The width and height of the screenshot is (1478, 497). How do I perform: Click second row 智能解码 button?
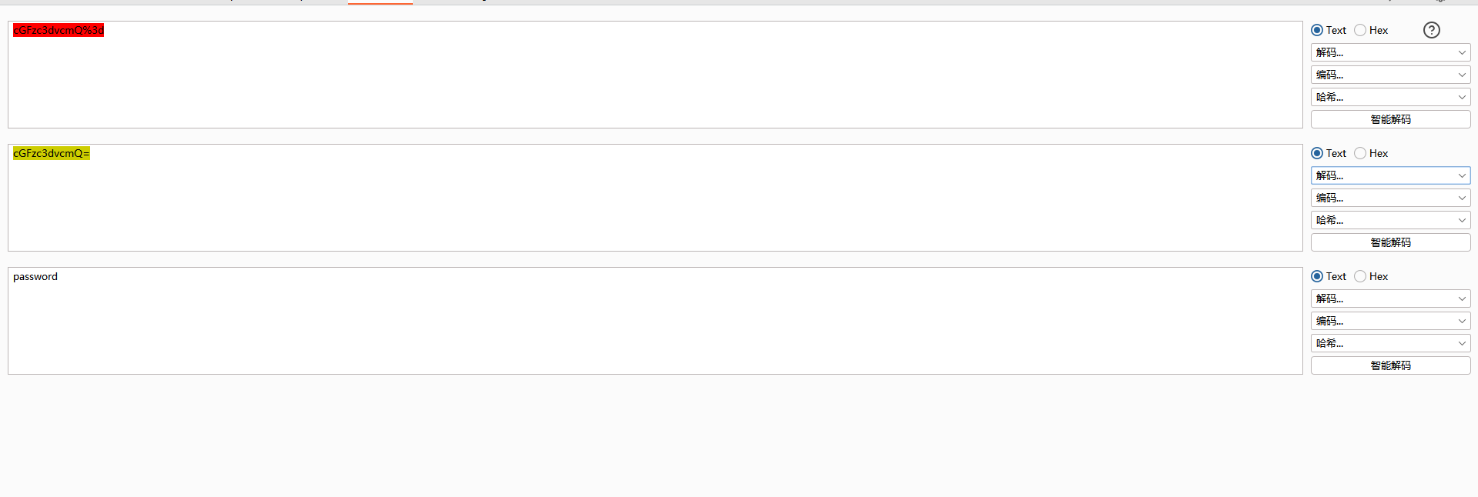click(x=1390, y=242)
